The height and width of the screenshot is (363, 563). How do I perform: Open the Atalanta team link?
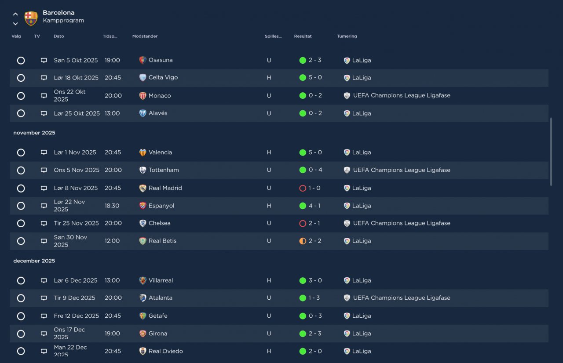click(x=161, y=298)
